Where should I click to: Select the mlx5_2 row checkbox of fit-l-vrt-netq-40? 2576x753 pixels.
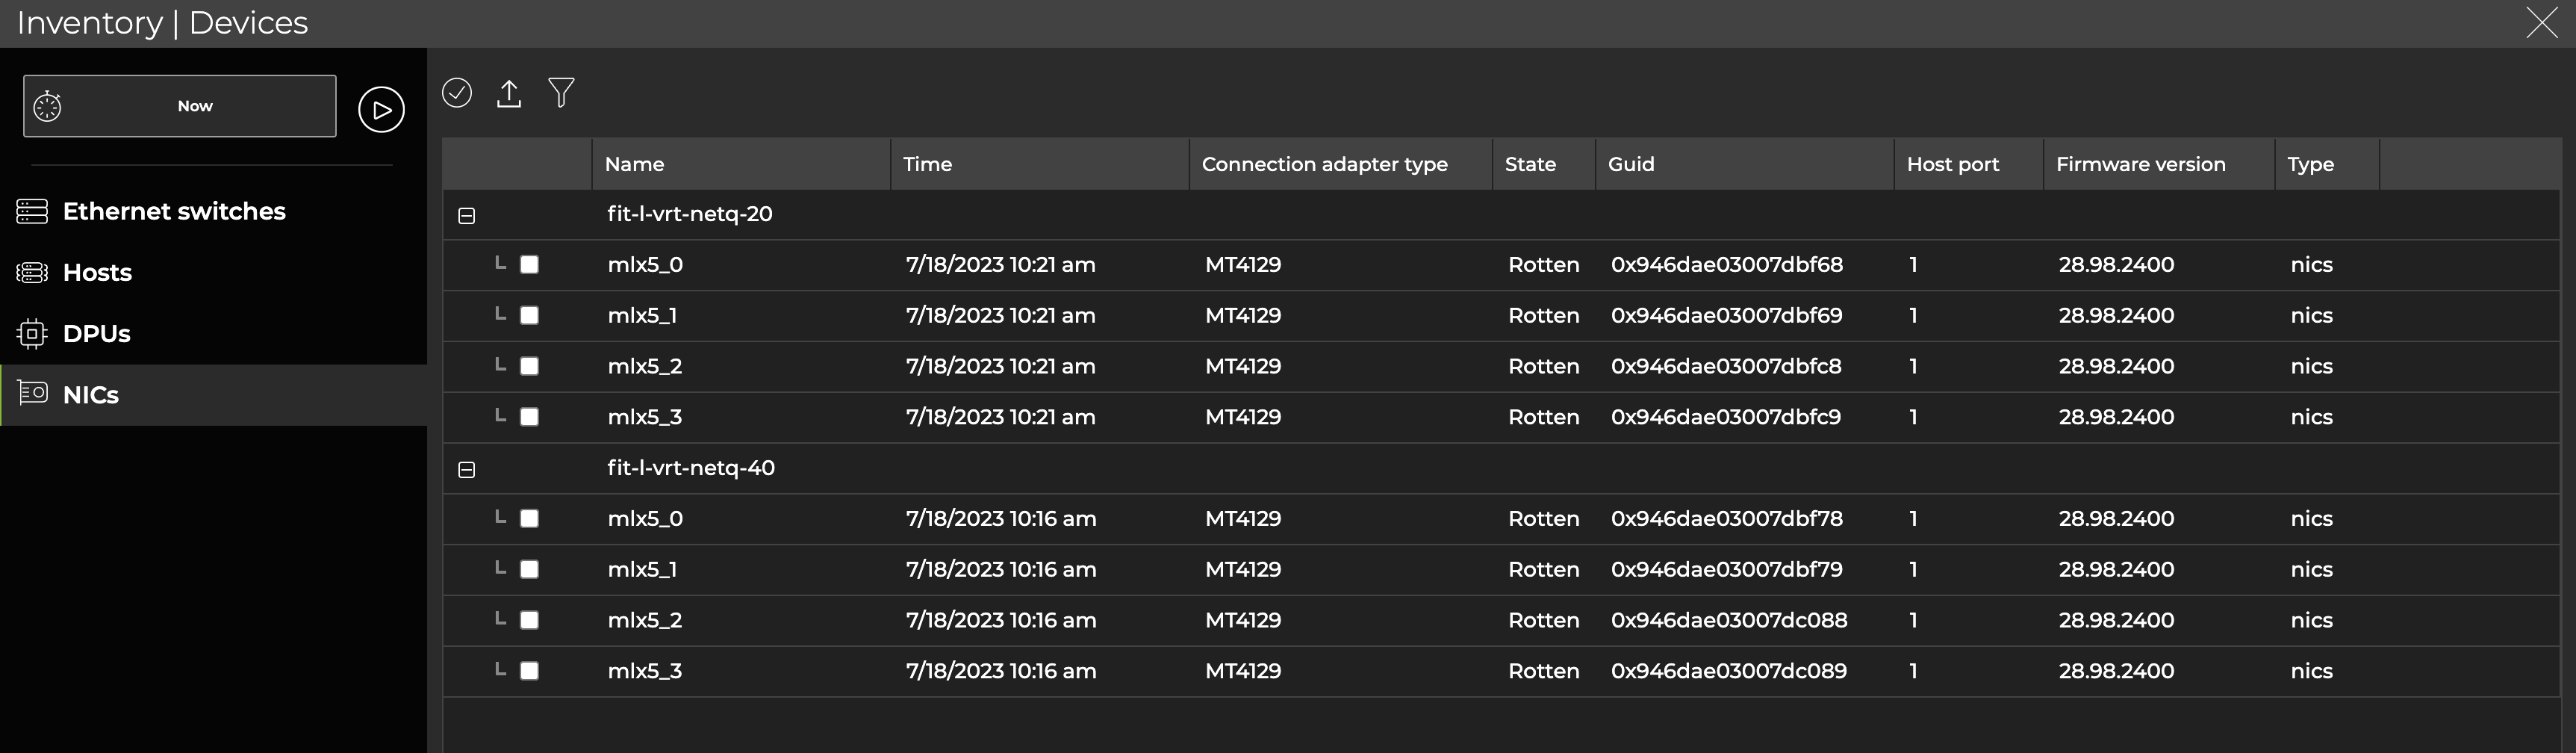pyautogui.click(x=530, y=620)
